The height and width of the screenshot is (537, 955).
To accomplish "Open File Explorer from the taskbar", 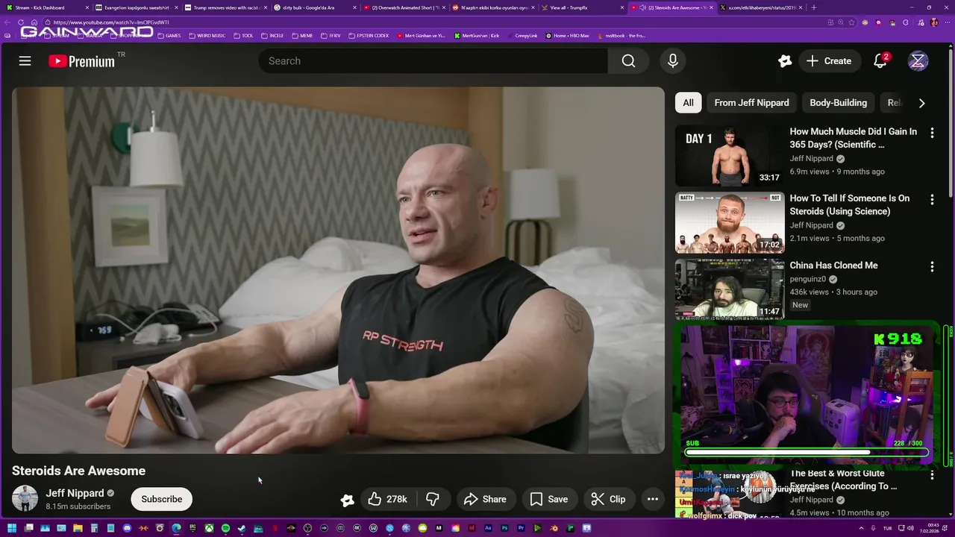I will (78, 528).
